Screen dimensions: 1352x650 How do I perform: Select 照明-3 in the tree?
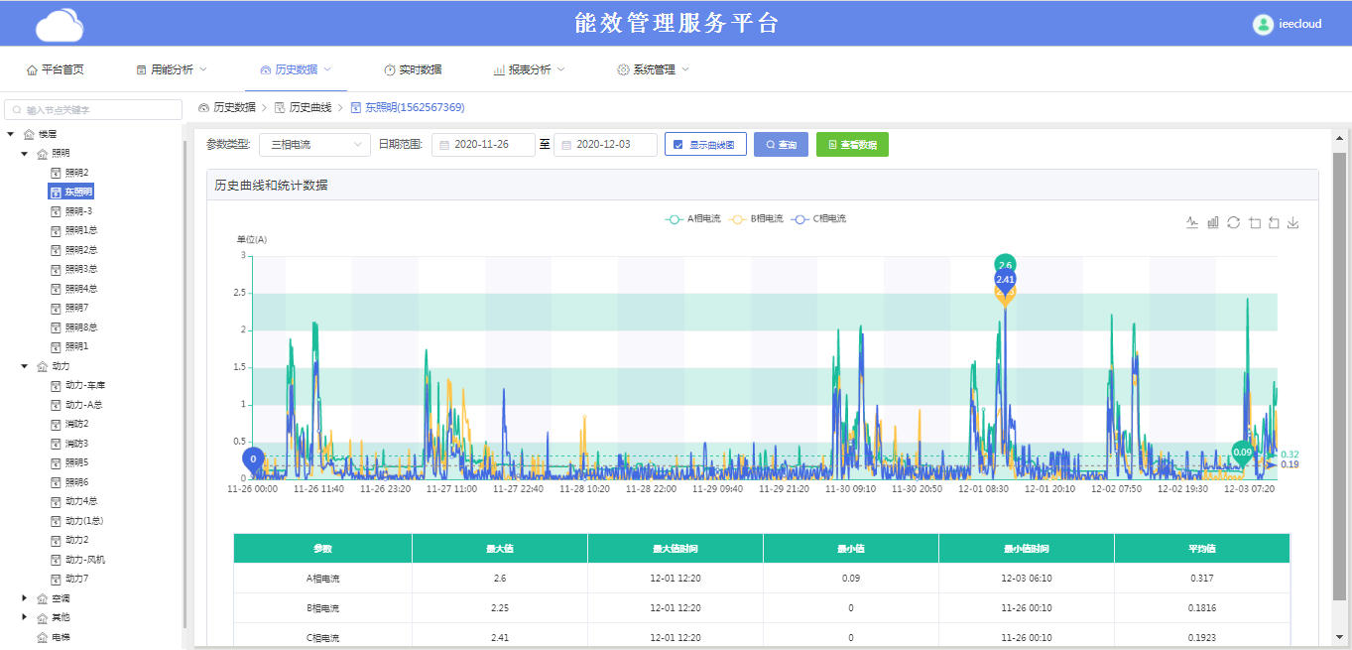(x=79, y=211)
